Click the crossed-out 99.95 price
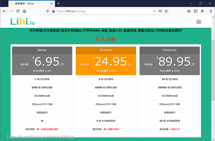This screenshot has height=141, width=215. [148, 64]
